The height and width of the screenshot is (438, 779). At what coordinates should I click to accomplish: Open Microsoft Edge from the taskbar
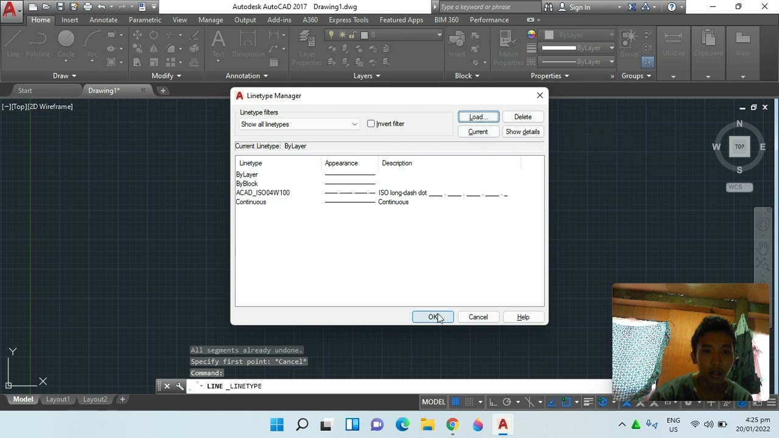coord(402,425)
